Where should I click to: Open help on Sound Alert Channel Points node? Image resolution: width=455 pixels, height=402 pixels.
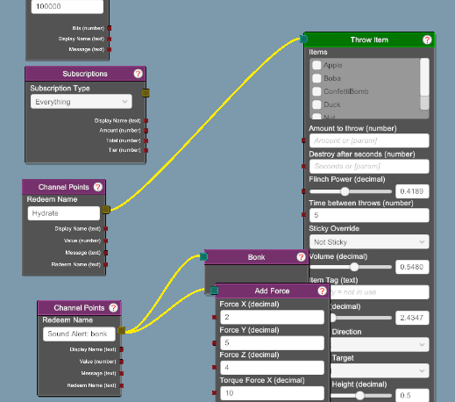tap(113, 308)
